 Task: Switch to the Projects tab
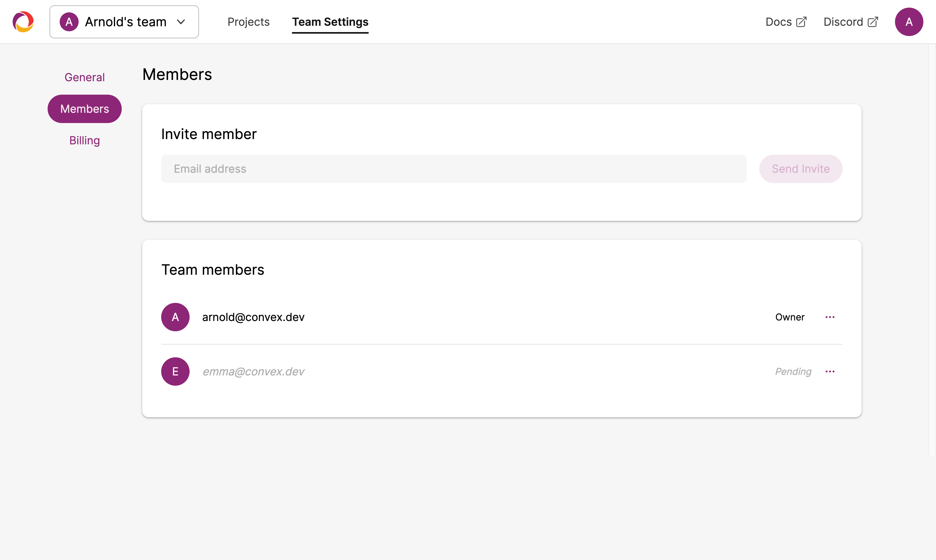tap(248, 22)
